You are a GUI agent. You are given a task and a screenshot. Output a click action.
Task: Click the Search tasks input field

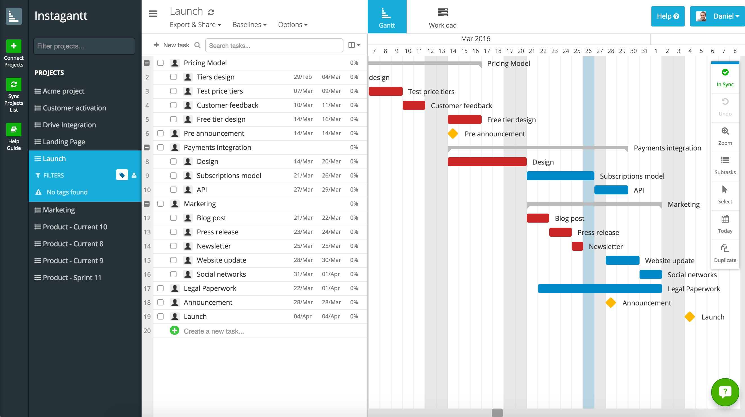(x=274, y=45)
